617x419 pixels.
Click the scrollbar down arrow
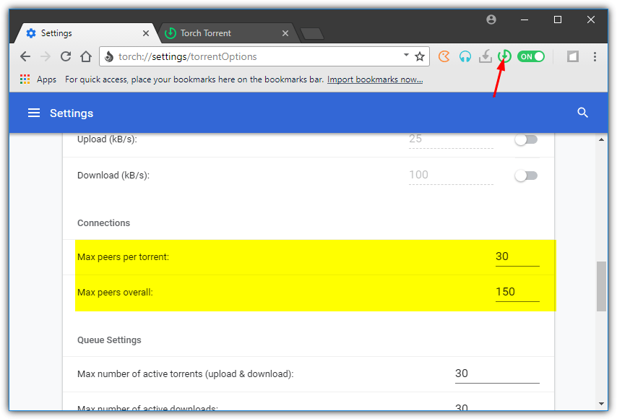click(x=601, y=404)
